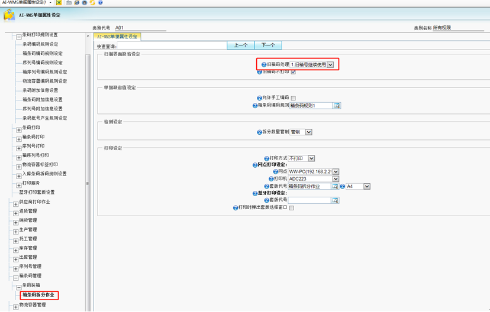Click the 上一个 button

pyautogui.click(x=241, y=45)
